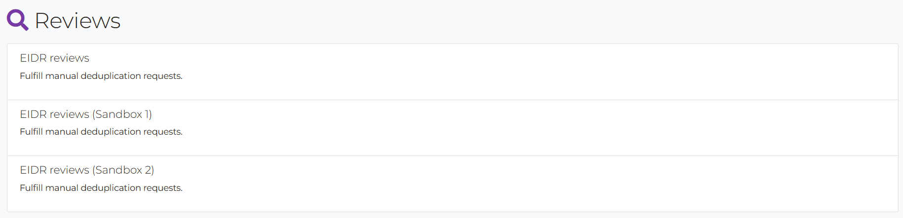The image size is (903, 218).
Task: Select the Reviews page heading
Action: [x=77, y=21]
